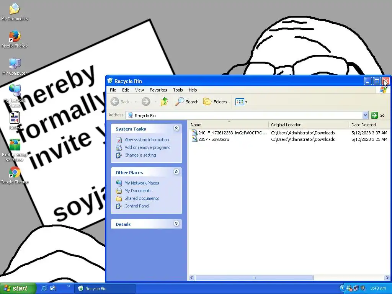Click the horizontal scrollbar thumb
The height and width of the screenshot is (294, 392).
[x=254, y=278]
